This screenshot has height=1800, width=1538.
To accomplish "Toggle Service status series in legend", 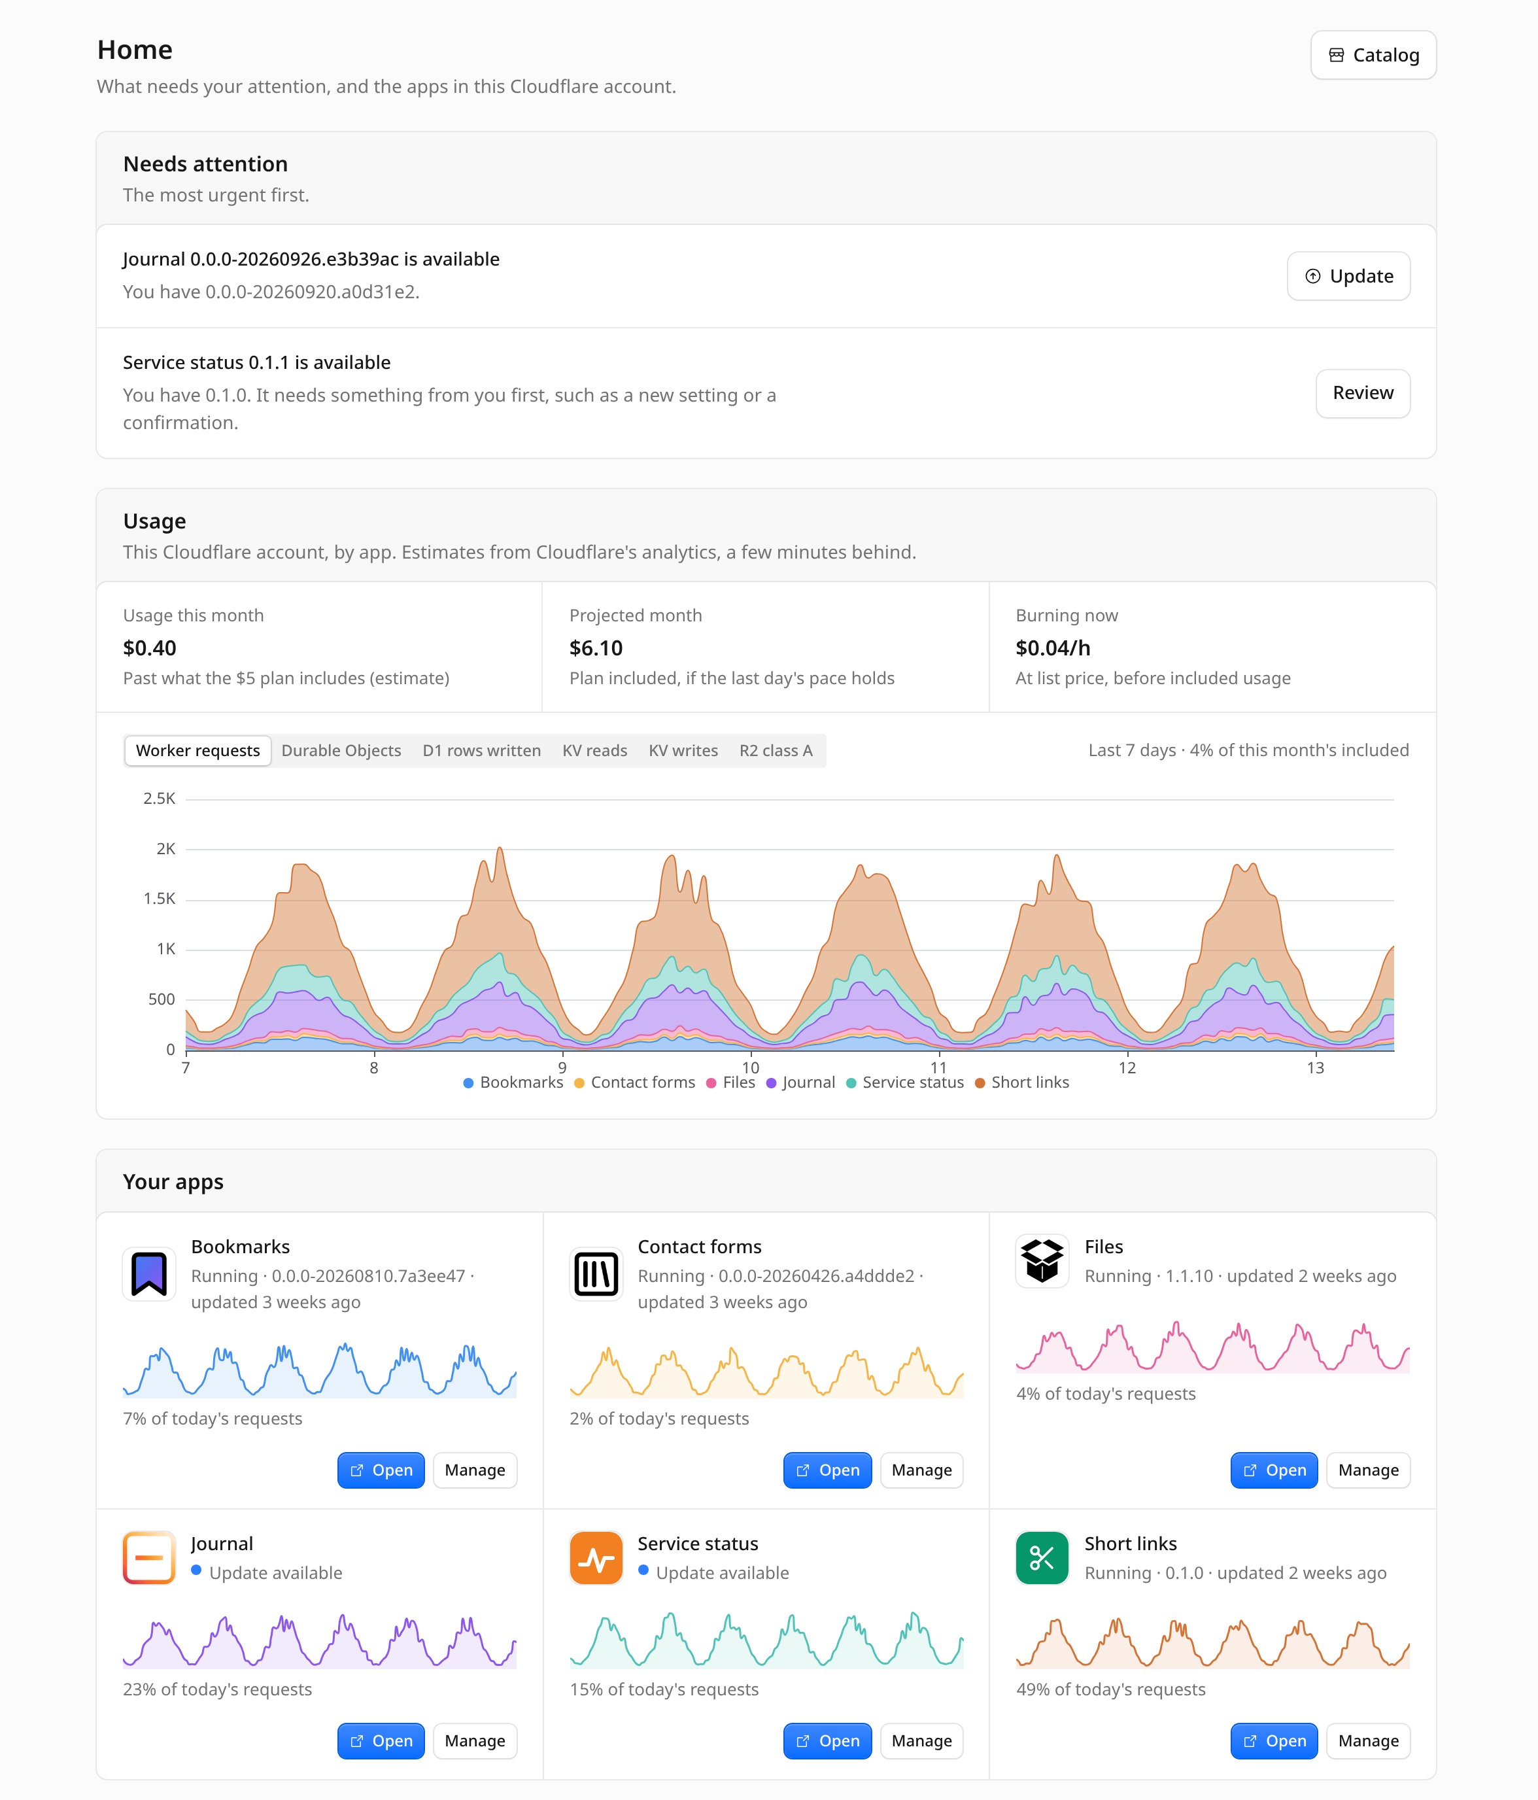I will (x=905, y=1082).
